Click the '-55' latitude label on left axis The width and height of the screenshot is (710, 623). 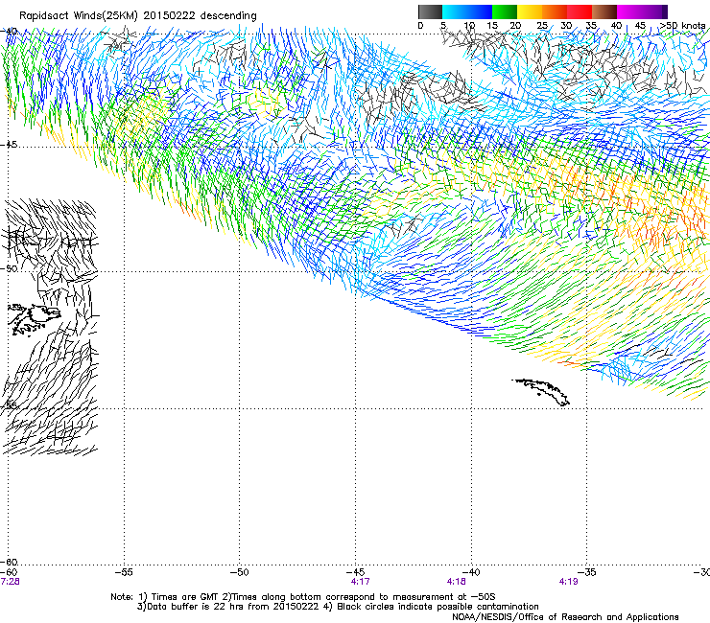[10, 405]
